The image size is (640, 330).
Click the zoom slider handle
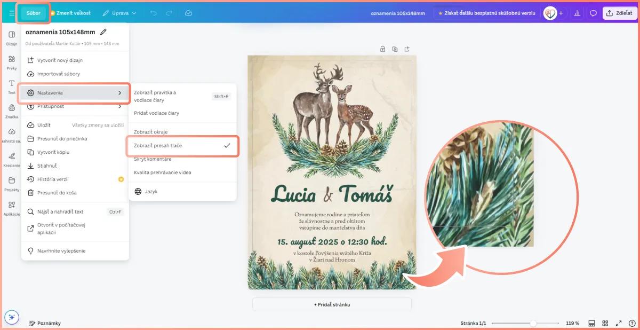(x=533, y=324)
